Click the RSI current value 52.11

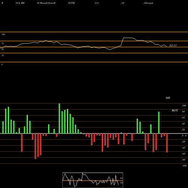[x=173, y=45]
